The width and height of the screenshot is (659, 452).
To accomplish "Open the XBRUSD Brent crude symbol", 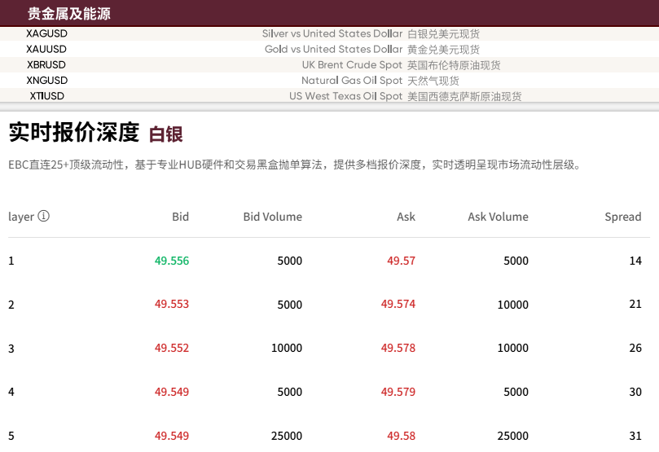I will (46, 65).
